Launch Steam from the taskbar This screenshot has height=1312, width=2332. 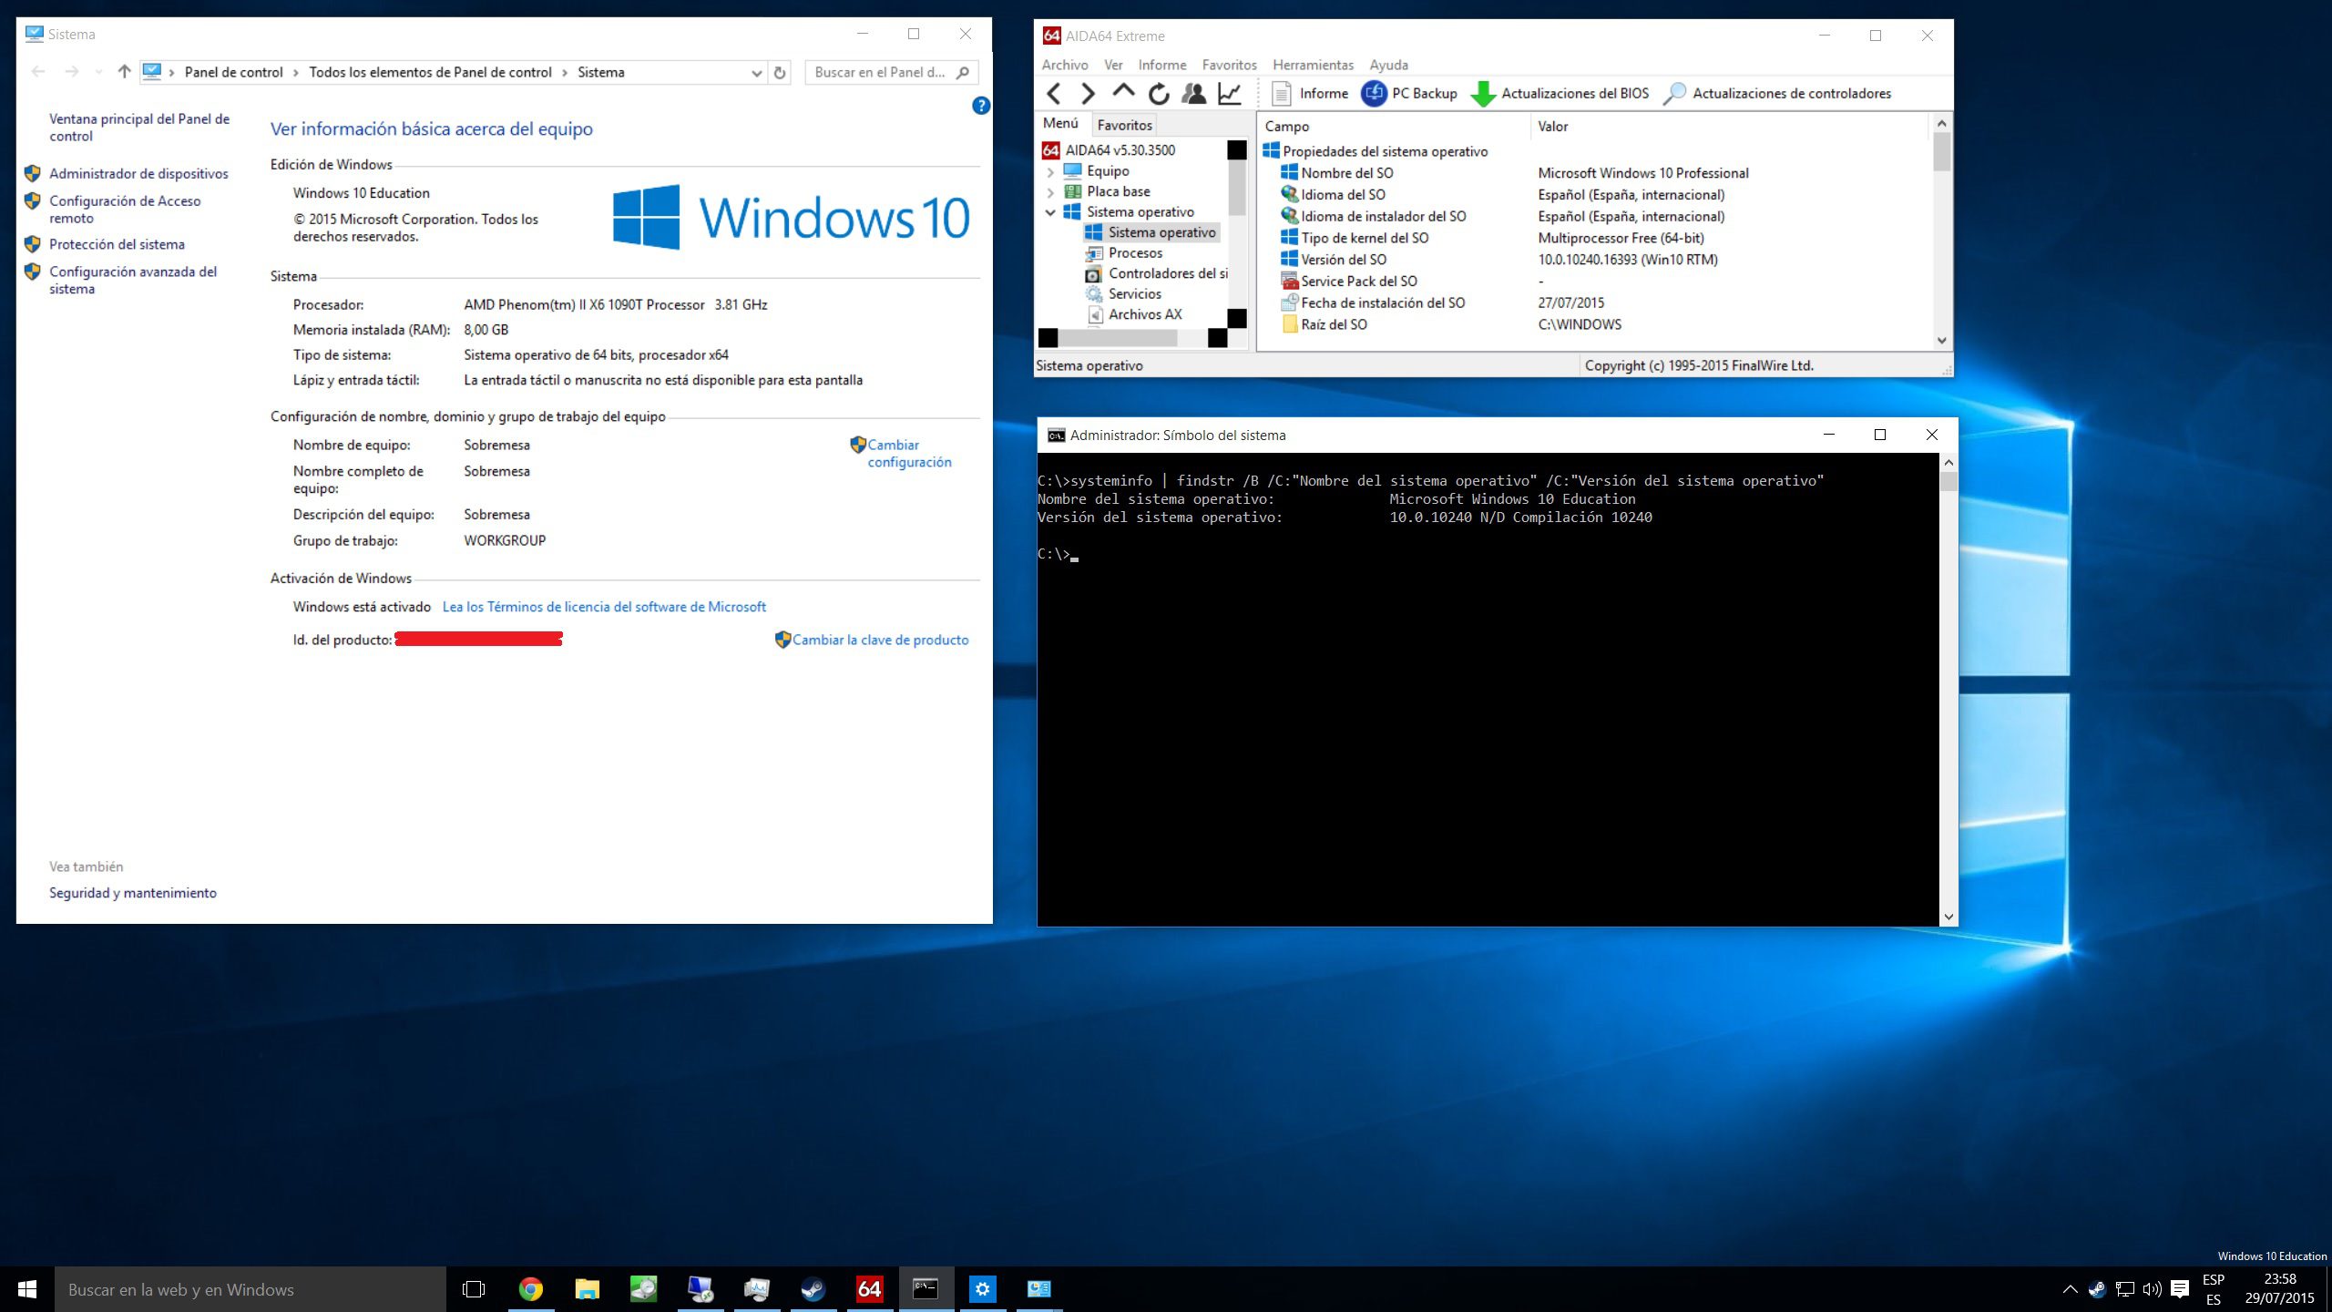click(813, 1288)
